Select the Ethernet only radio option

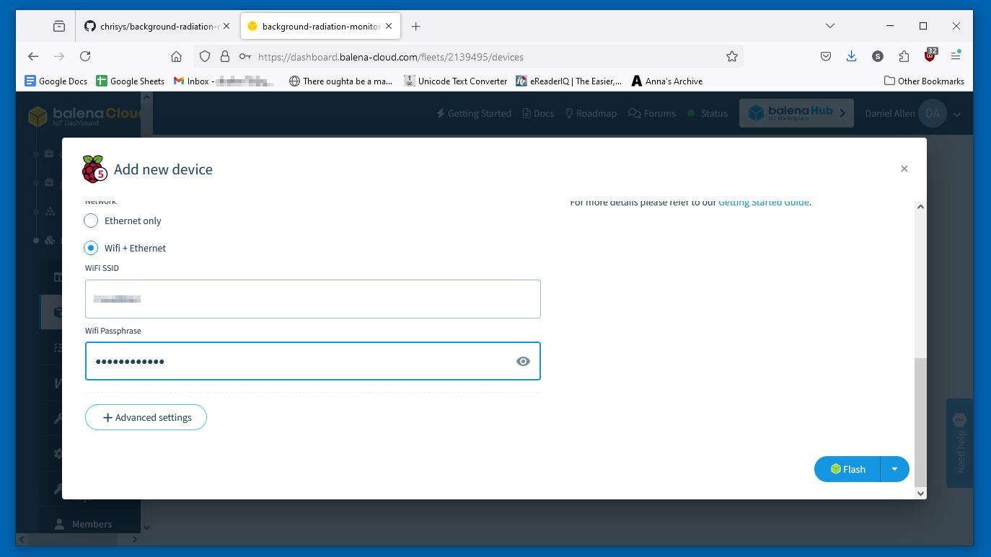coord(91,220)
